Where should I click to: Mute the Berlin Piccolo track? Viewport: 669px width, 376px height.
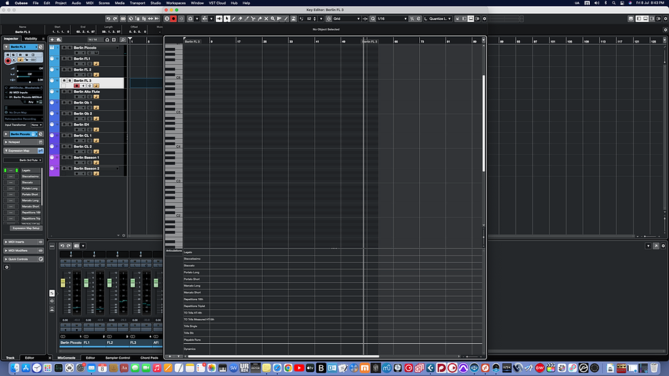coord(64,48)
